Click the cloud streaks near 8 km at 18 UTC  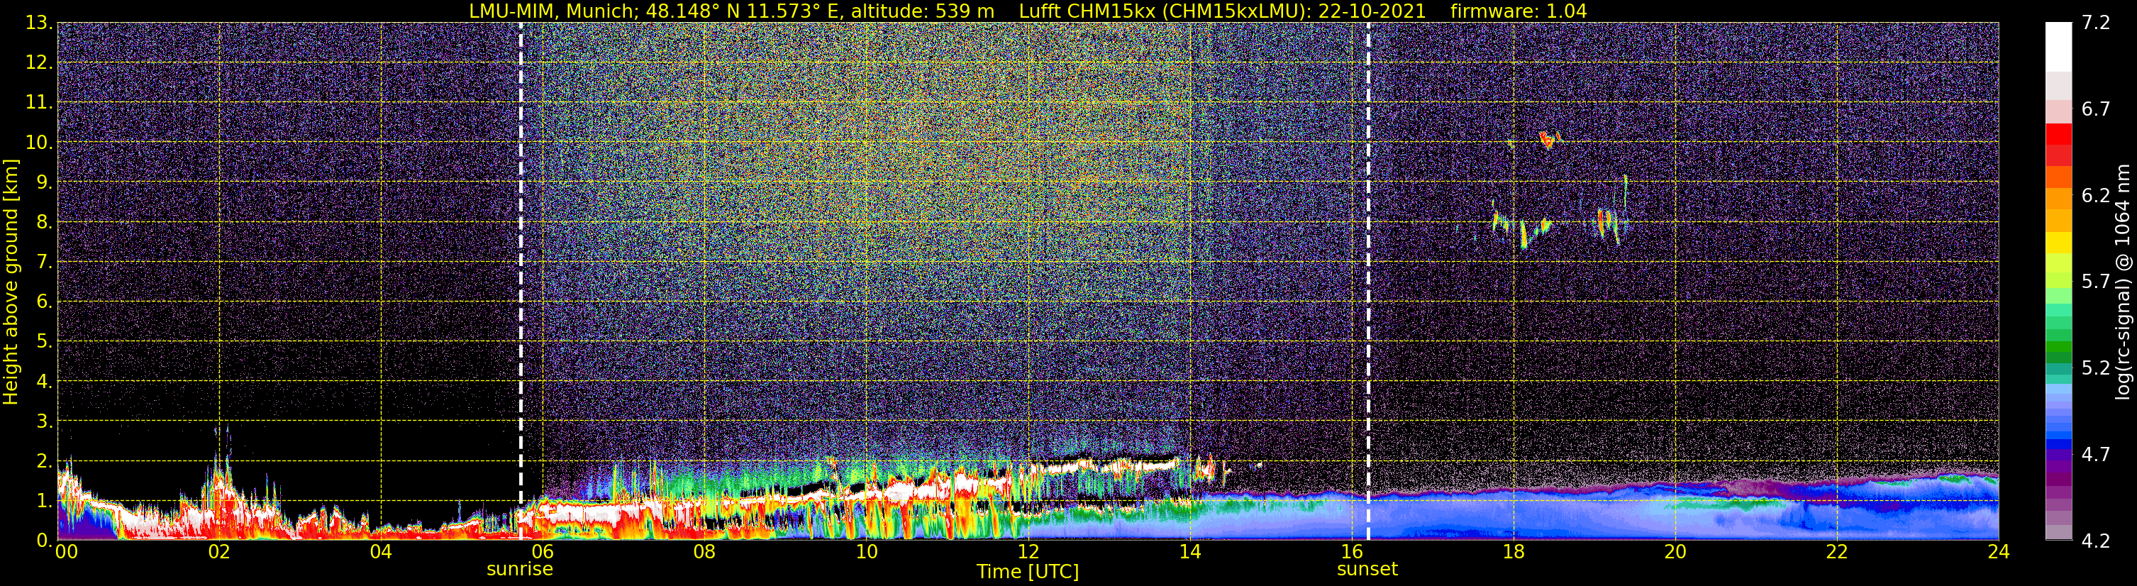point(1522,230)
